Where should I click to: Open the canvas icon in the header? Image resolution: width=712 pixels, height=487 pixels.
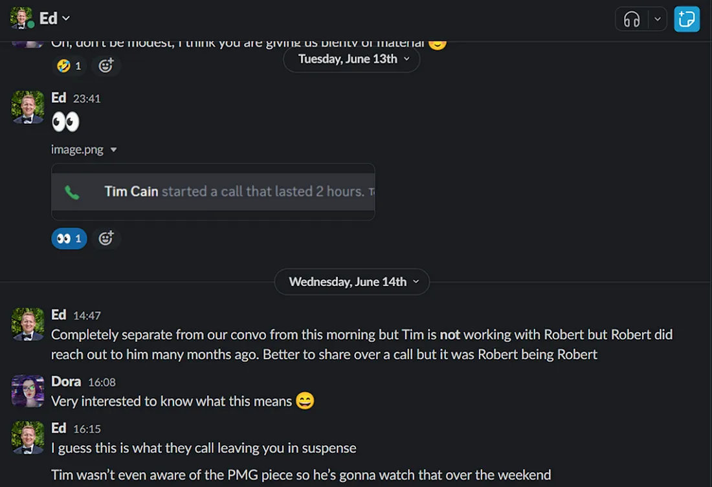[x=687, y=19]
